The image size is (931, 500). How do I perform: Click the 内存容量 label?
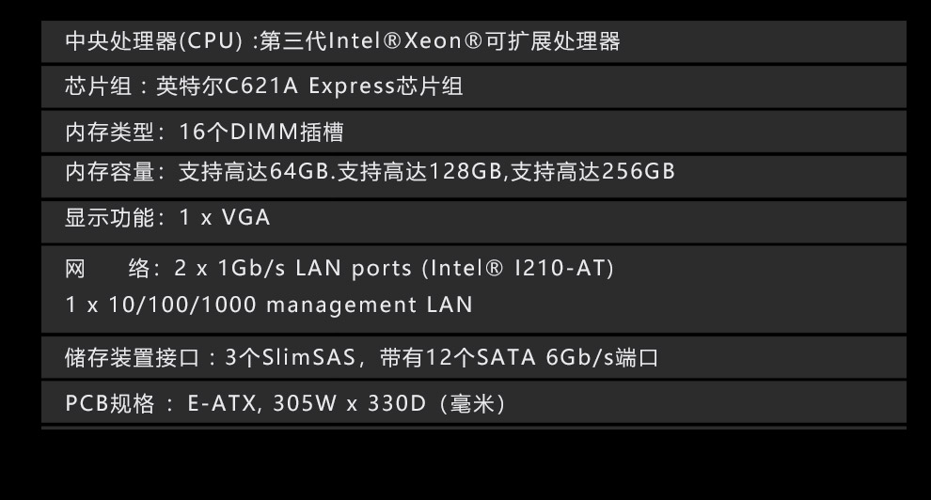click(x=110, y=172)
